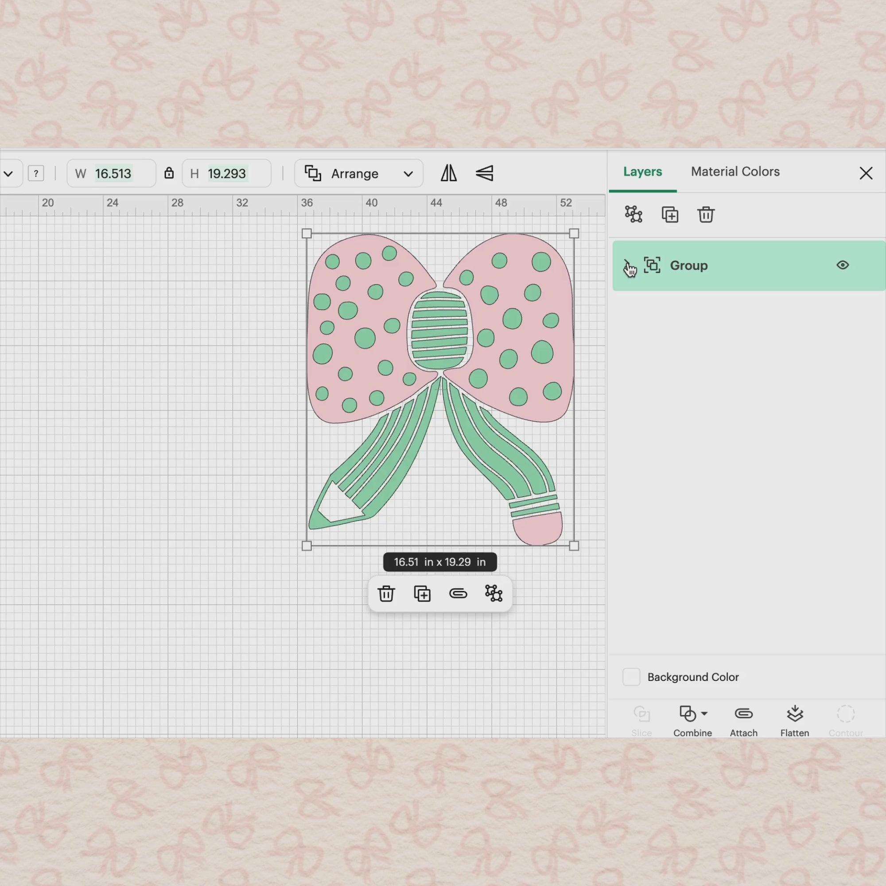This screenshot has height=886, width=886.
Task: Click the Flip Horizontal icon in toolbar
Action: pyautogui.click(x=448, y=173)
